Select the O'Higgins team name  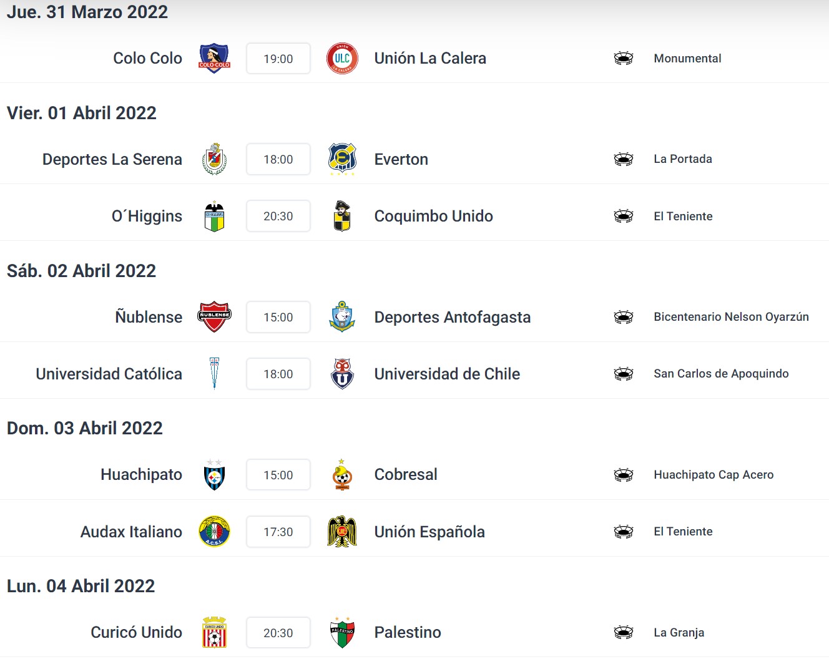[147, 216]
